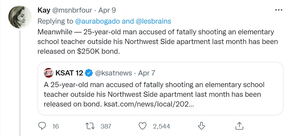The width and height of the screenshot is (288, 136).
Task: Retweet this tweet using the arrows icon
Action: pos(91,126)
